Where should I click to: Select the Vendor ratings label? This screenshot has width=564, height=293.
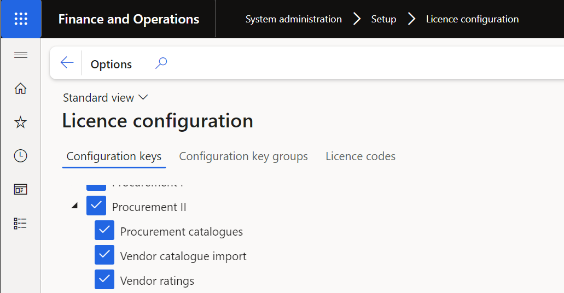click(x=157, y=281)
